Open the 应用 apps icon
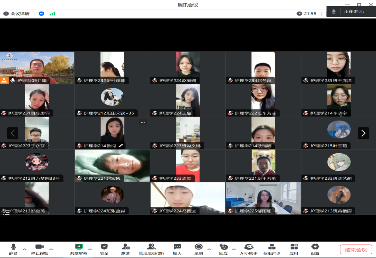 (294, 247)
